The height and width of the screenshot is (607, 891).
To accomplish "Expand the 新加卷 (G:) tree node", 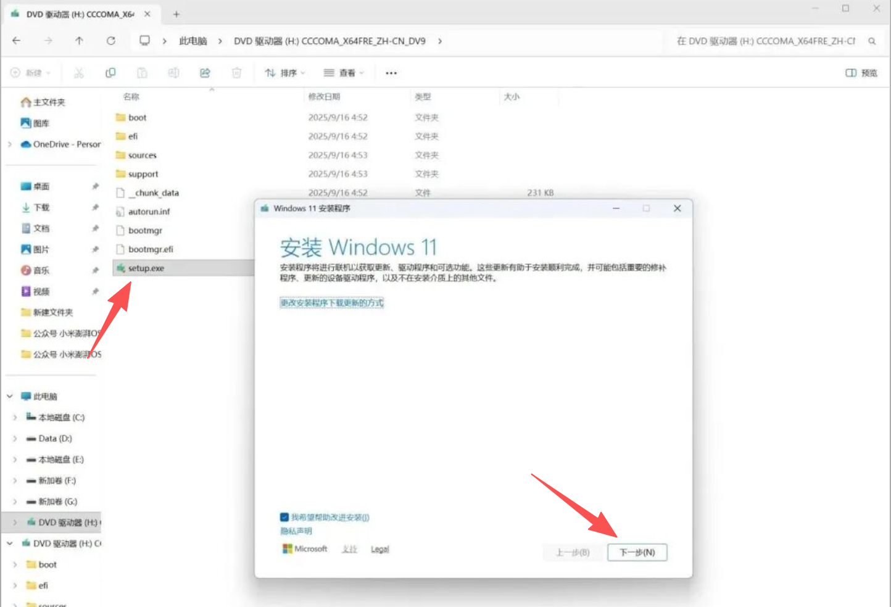I will pyautogui.click(x=15, y=502).
